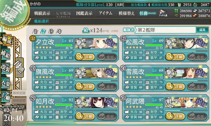The width and height of the screenshot is (211, 126).
Task: Open the 編成 composition sidebar icon
Action: click(7, 41)
